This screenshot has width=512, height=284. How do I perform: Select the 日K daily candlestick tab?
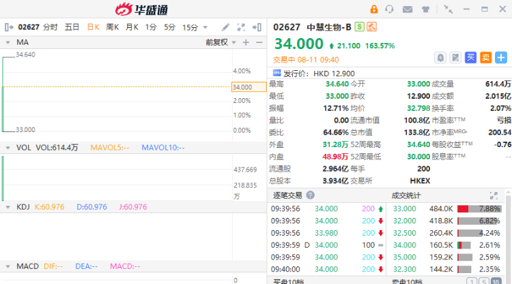(93, 27)
